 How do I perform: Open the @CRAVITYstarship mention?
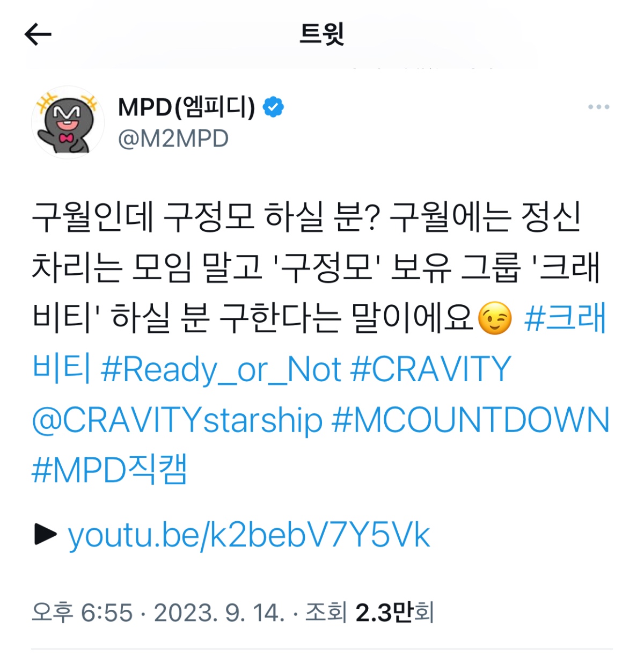click(x=177, y=420)
